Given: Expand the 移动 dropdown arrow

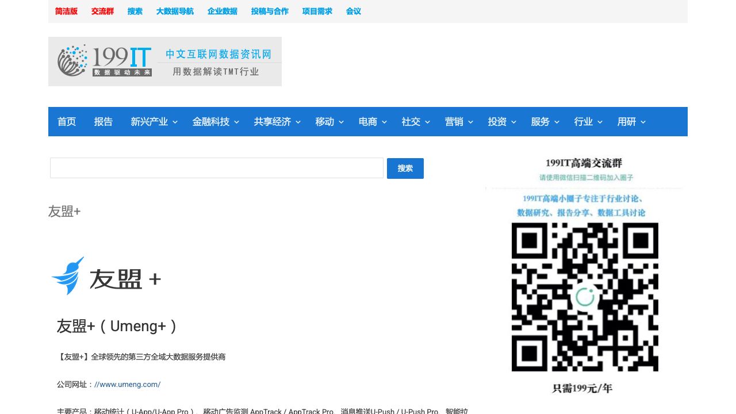Looking at the screenshot, I should click(x=341, y=122).
